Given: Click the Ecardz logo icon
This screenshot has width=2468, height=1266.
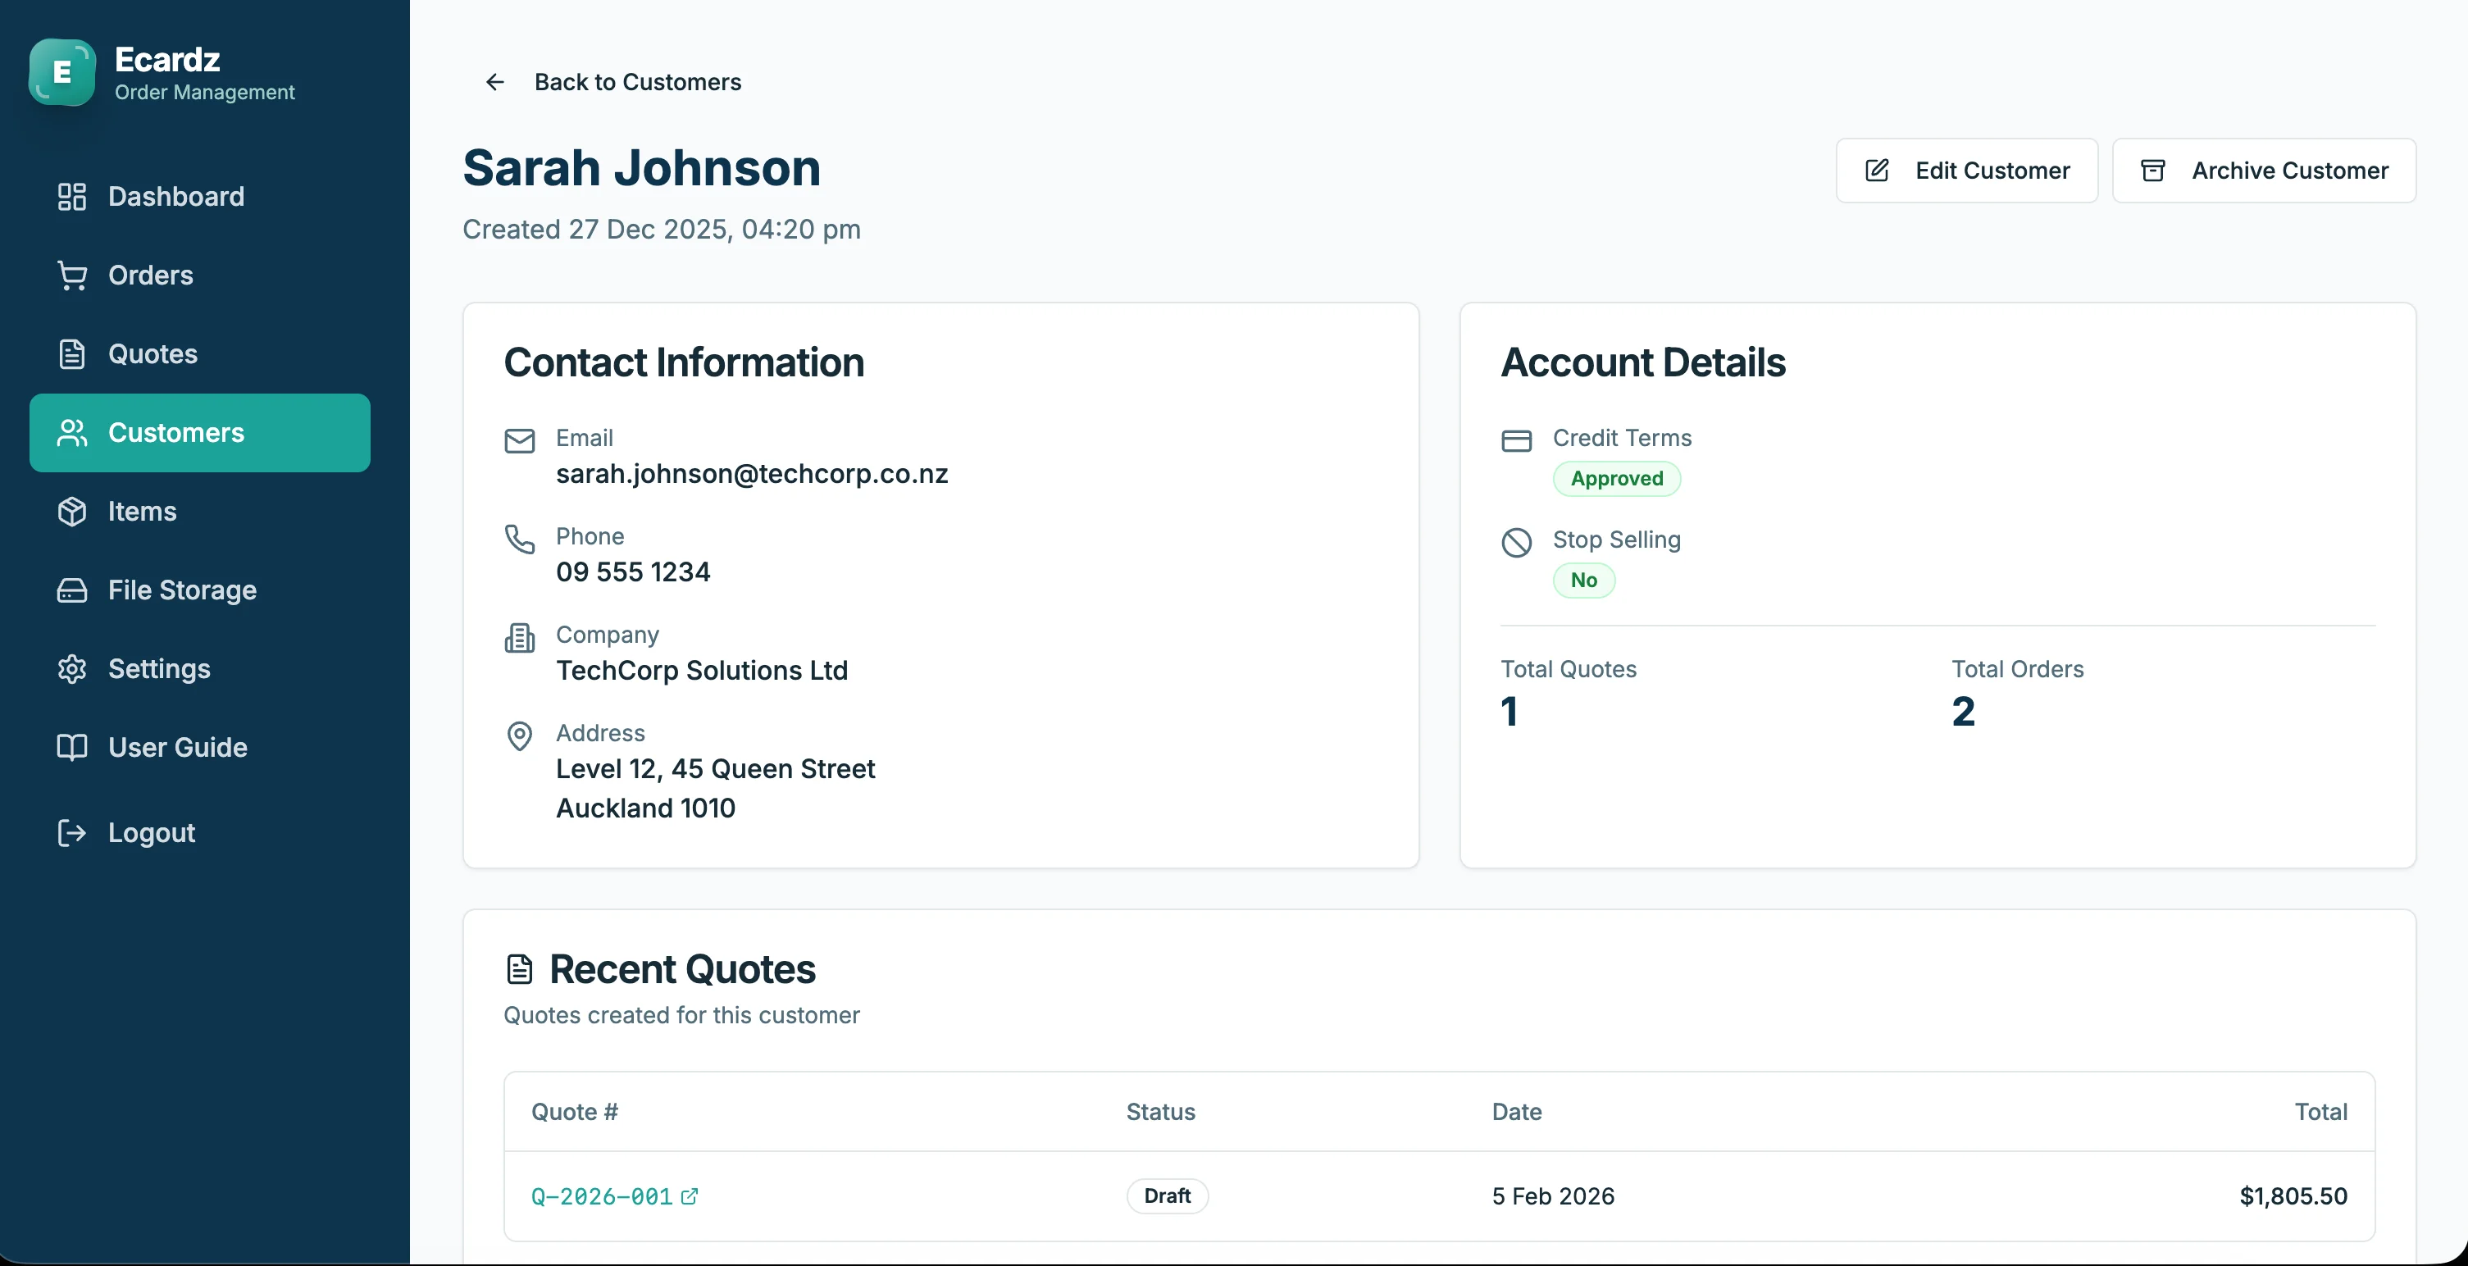Looking at the screenshot, I should (x=62, y=72).
